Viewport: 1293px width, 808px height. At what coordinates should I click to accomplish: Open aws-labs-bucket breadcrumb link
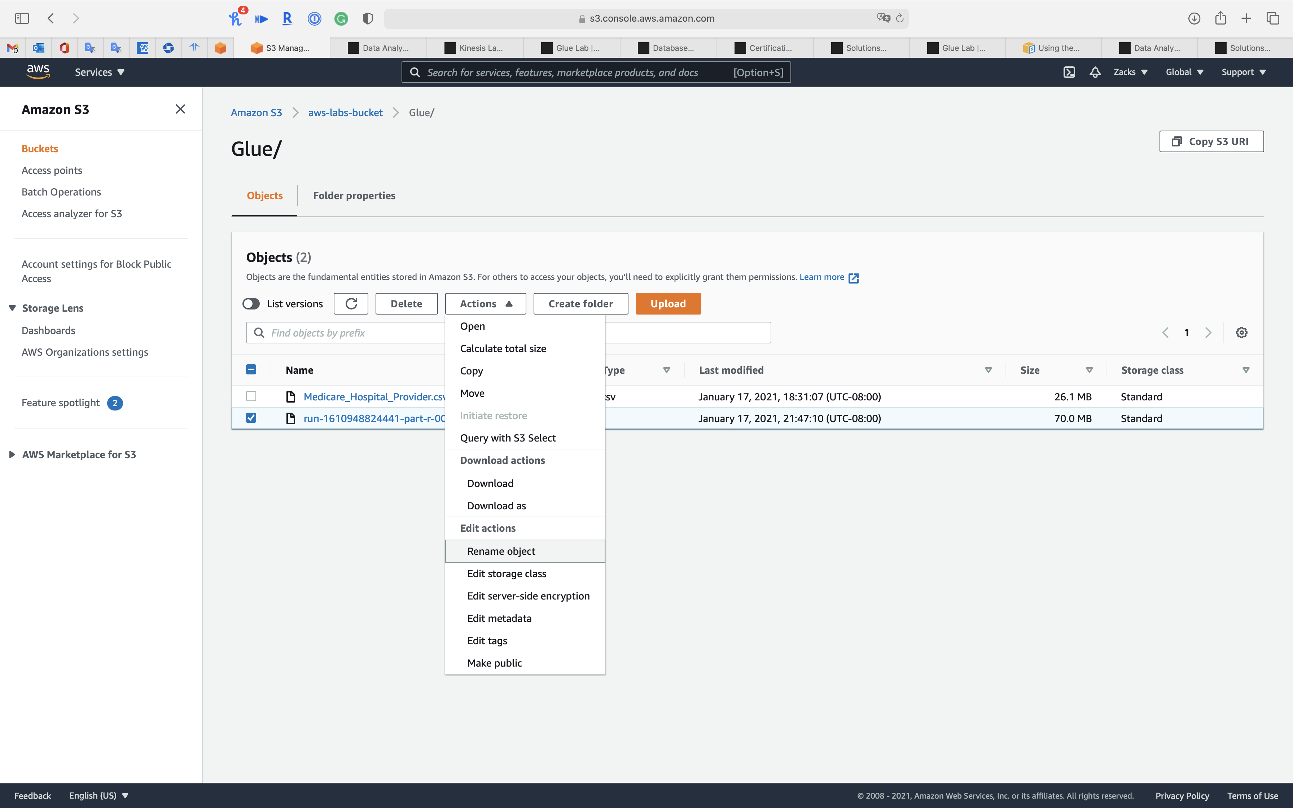pos(345,113)
